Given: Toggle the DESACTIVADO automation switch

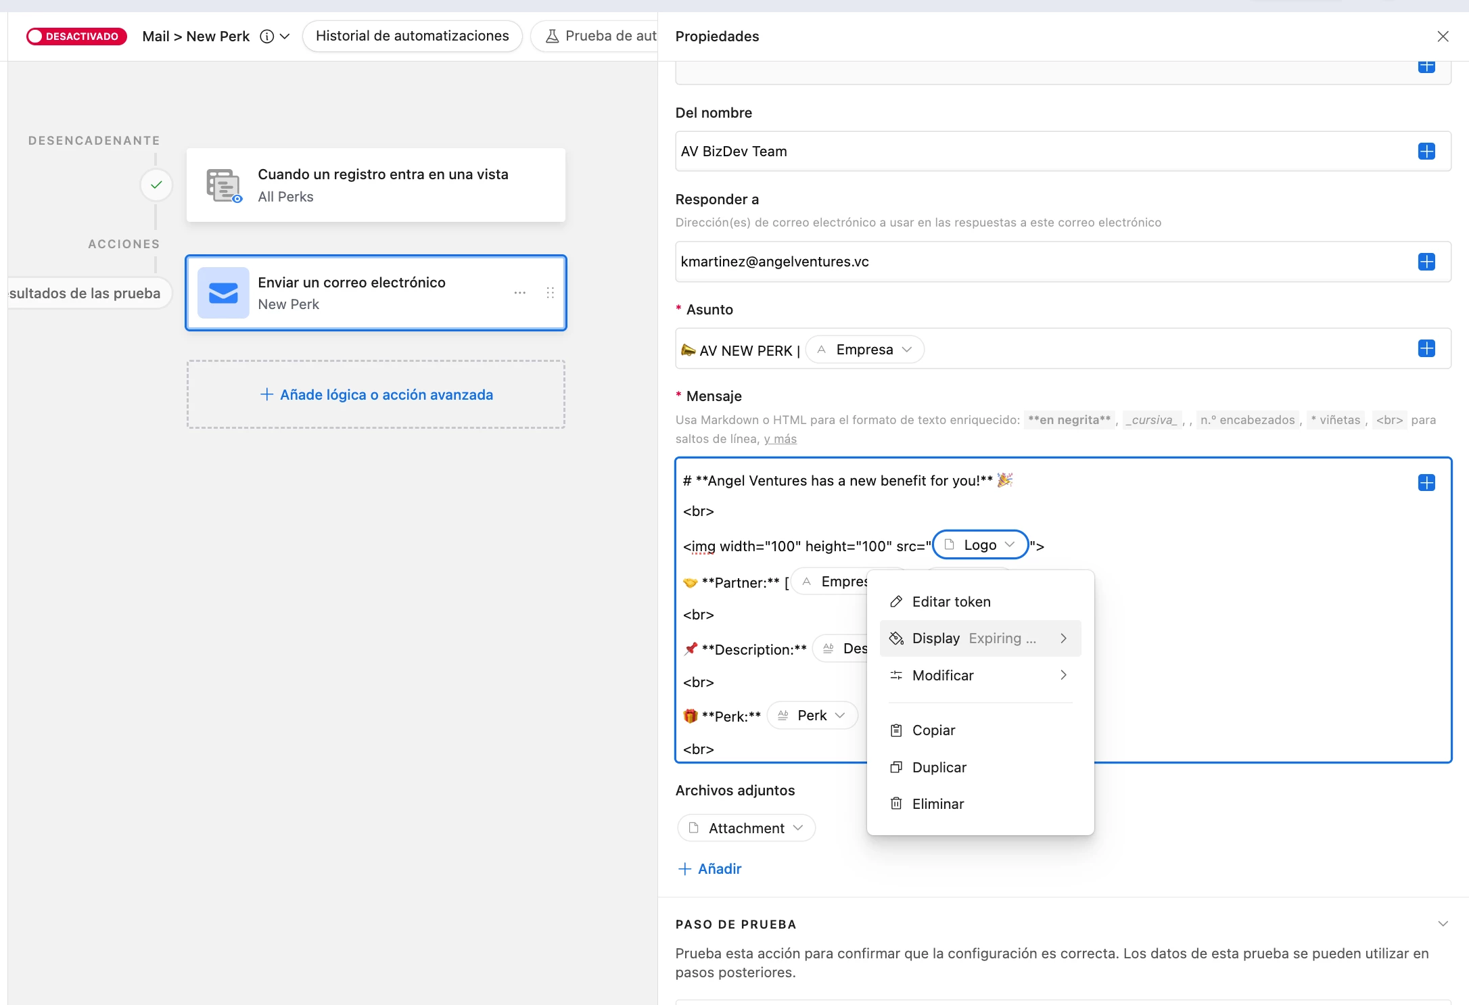Looking at the screenshot, I should click(76, 37).
